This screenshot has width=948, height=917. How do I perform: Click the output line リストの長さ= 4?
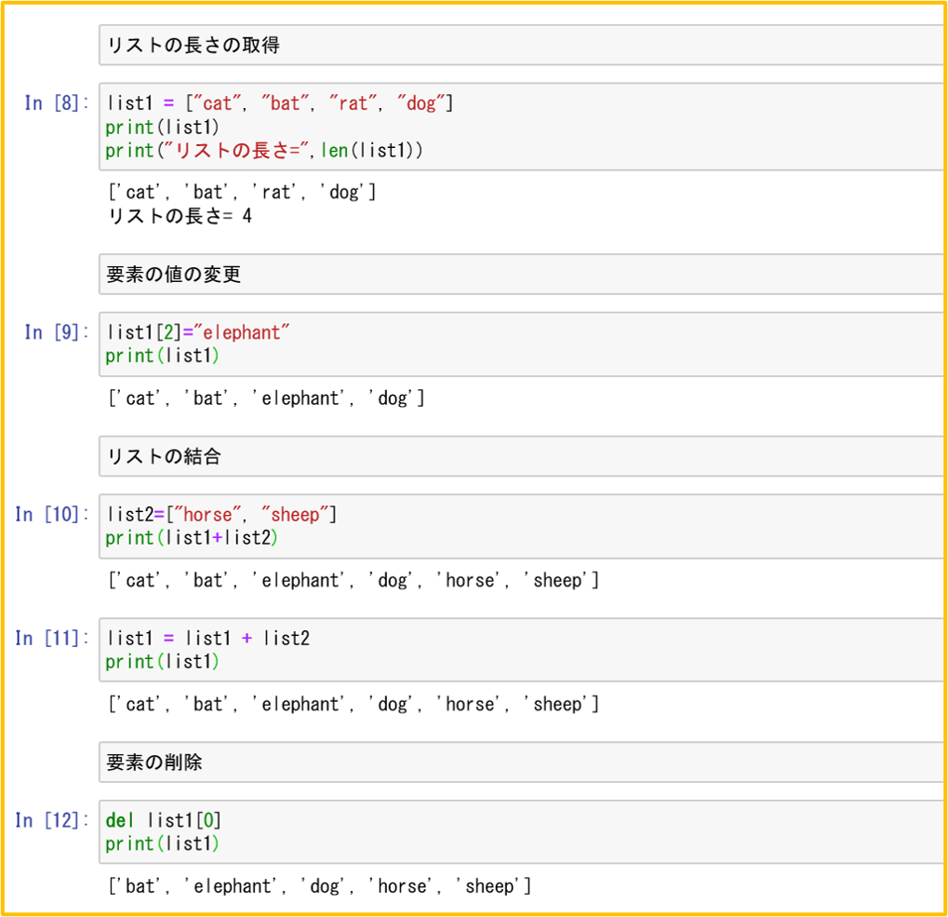(180, 216)
